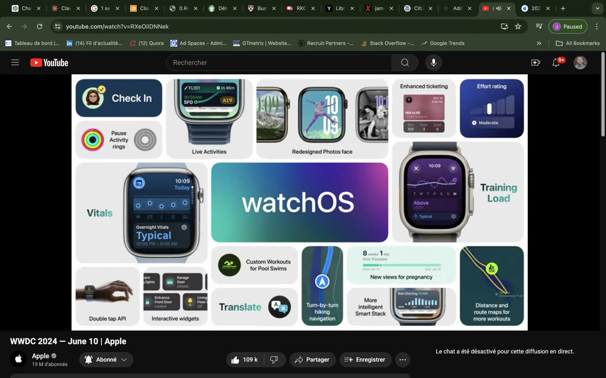The width and height of the screenshot is (606, 378).
Task: Go back with browser back arrow
Action: click(9, 26)
